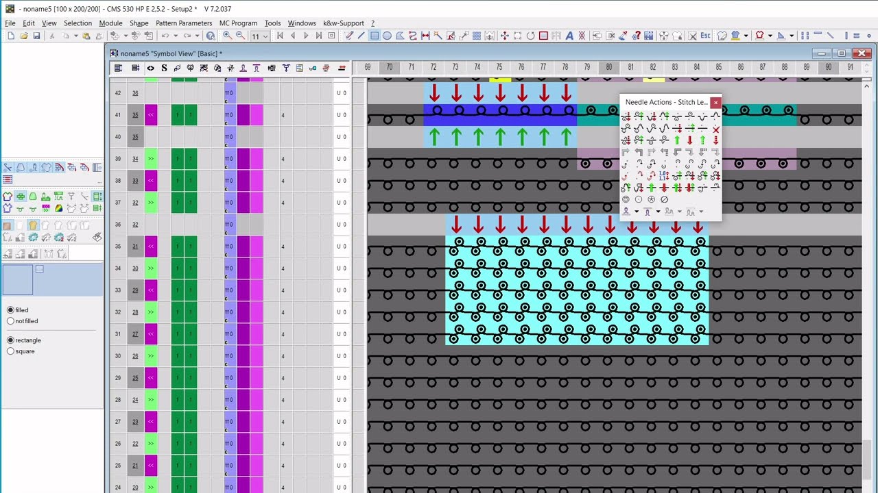Click 'U 0' cell in row 42

341,93
